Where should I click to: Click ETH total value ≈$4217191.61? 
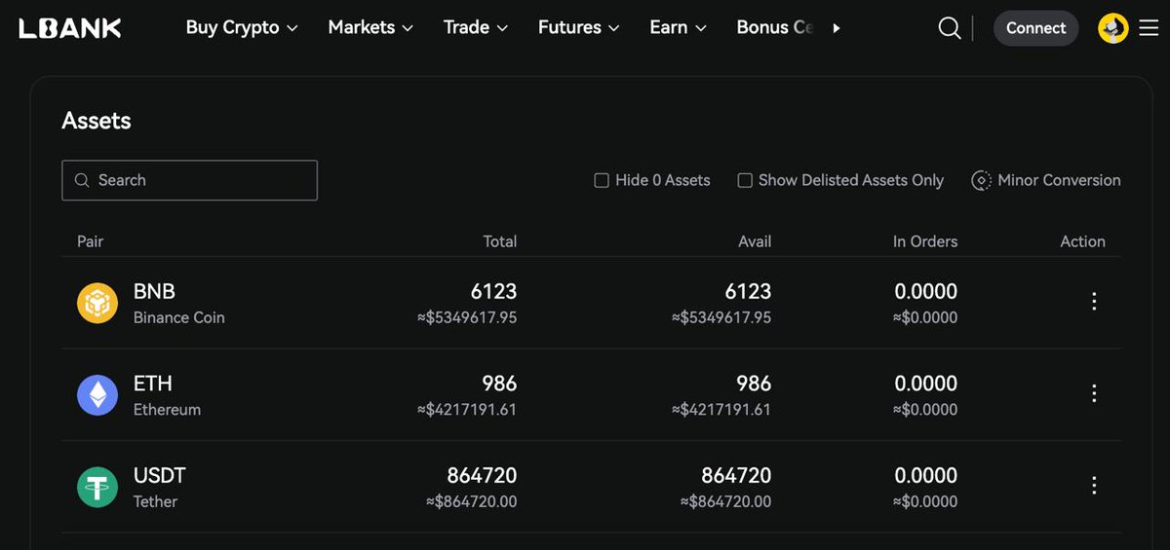point(467,410)
